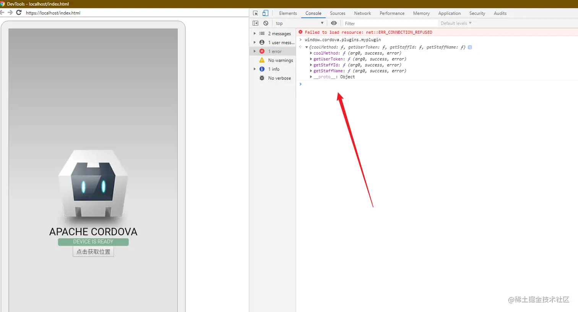
Task: Click the 'window.cordova.plugins.myplugin' command text
Action: point(343,40)
